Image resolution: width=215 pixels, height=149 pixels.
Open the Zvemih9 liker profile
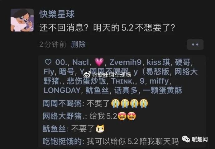click(125, 63)
